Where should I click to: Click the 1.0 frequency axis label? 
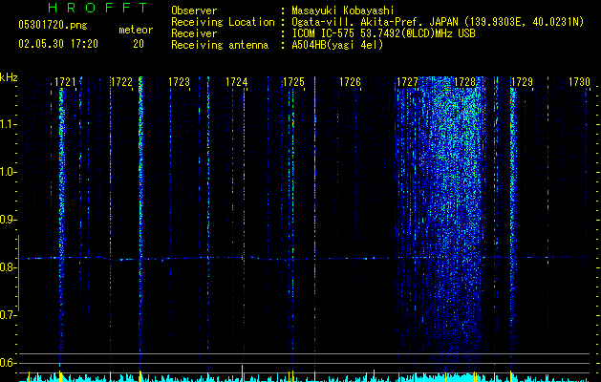click(8, 172)
